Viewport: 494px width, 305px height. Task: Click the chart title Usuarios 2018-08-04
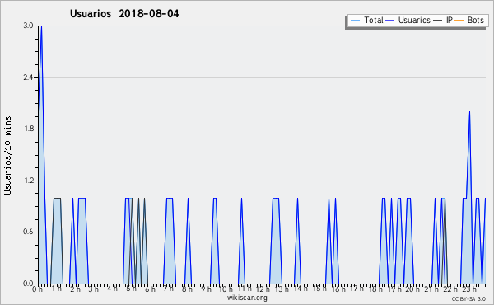coord(124,13)
